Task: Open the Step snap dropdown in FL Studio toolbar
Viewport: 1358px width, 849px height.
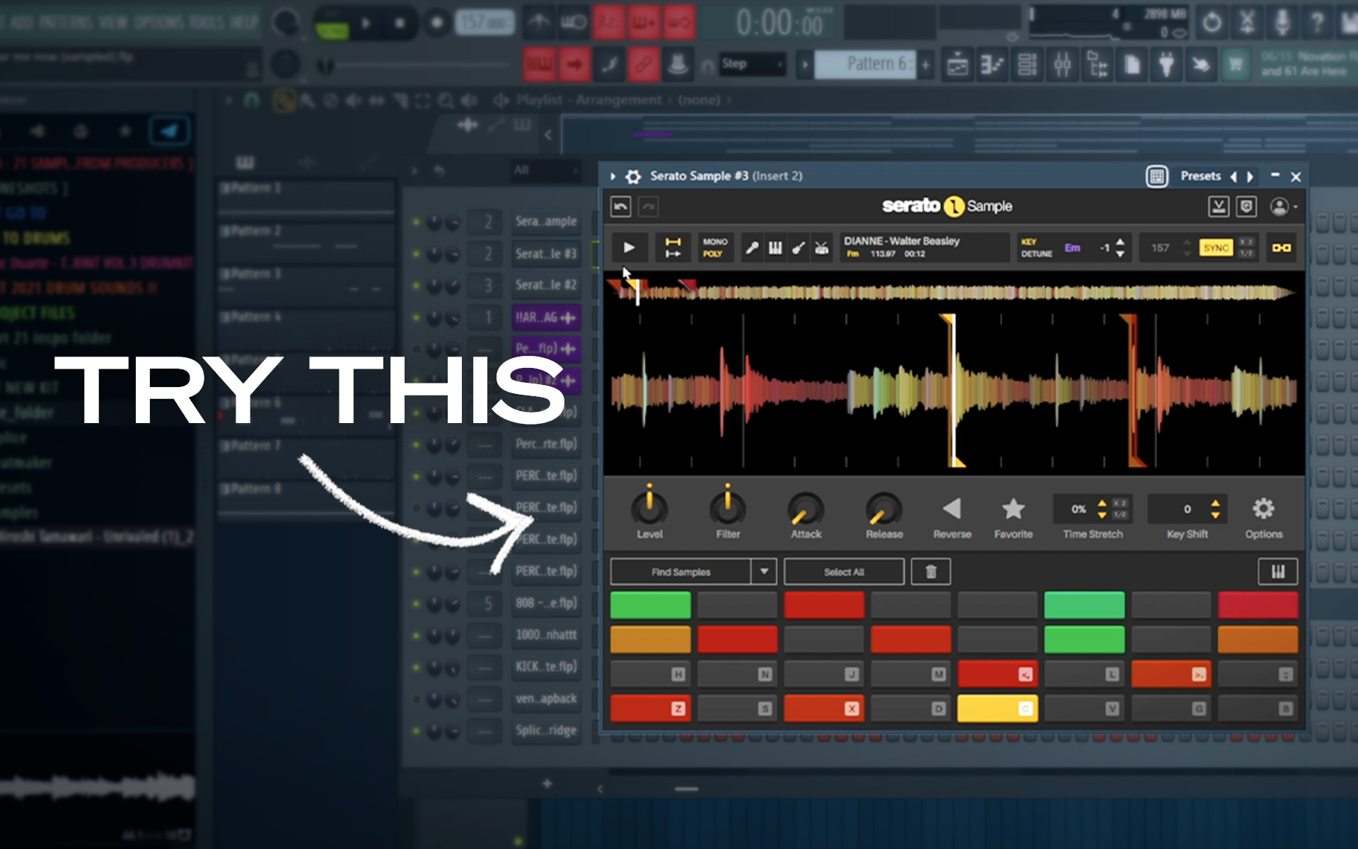Action: tap(753, 64)
